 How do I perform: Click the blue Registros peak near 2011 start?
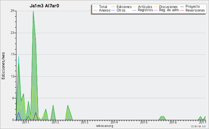pos(19,113)
